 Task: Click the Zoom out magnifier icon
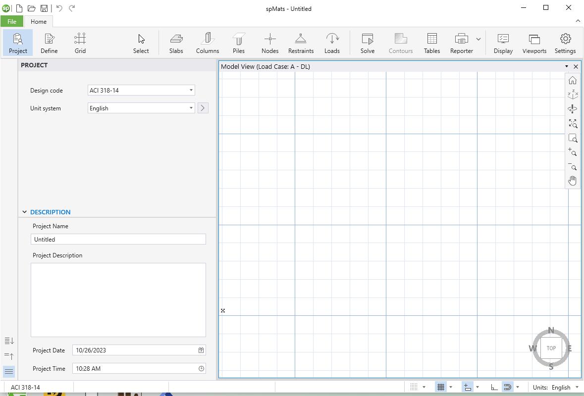tap(573, 166)
